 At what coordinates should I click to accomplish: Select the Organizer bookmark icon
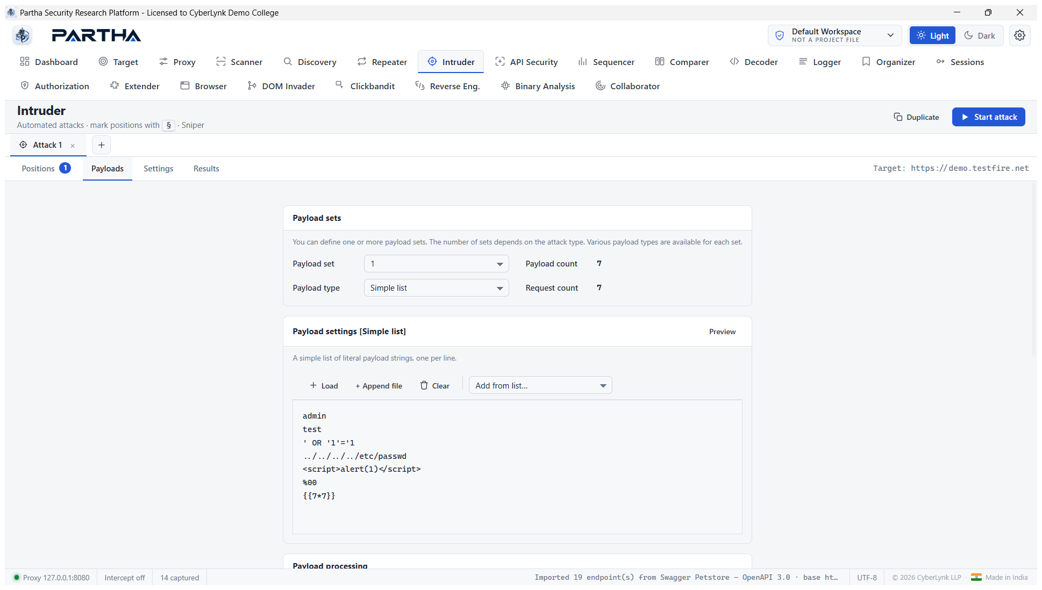(866, 62)
